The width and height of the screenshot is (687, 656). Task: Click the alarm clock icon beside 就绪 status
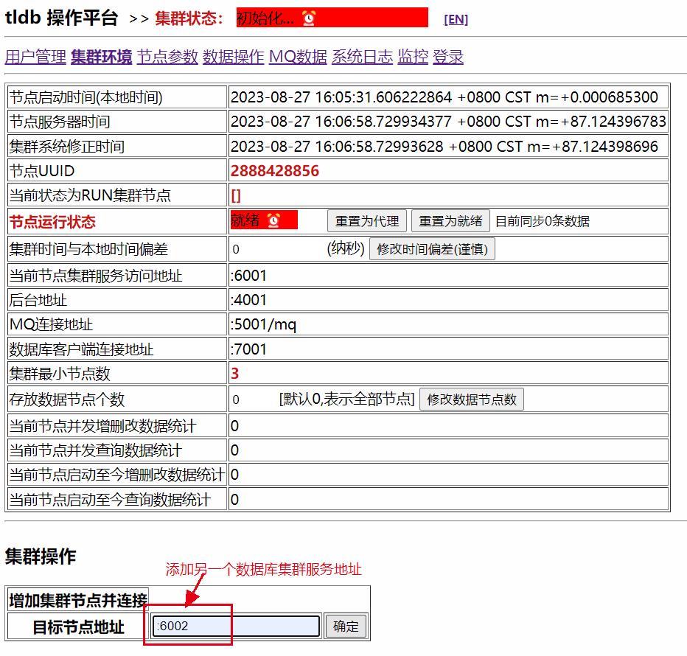tap(273, 220)
